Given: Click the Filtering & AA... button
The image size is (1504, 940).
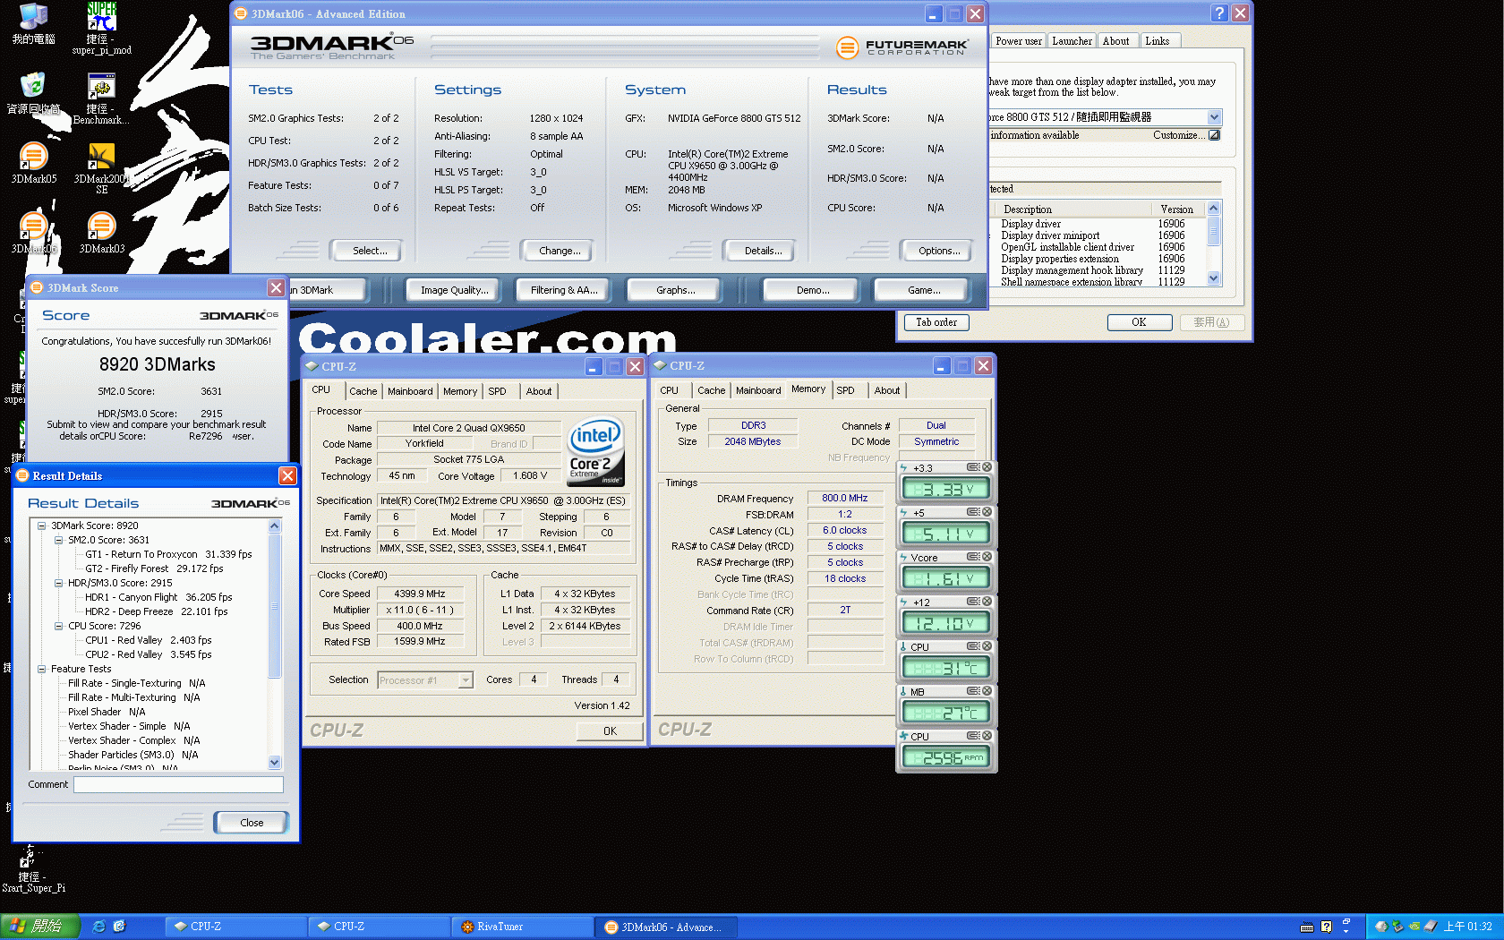Looking at the screenshot, I should click(562, 290).
